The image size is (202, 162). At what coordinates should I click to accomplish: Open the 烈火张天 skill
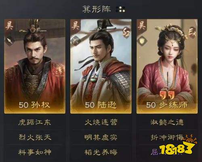tap(35, 137)
